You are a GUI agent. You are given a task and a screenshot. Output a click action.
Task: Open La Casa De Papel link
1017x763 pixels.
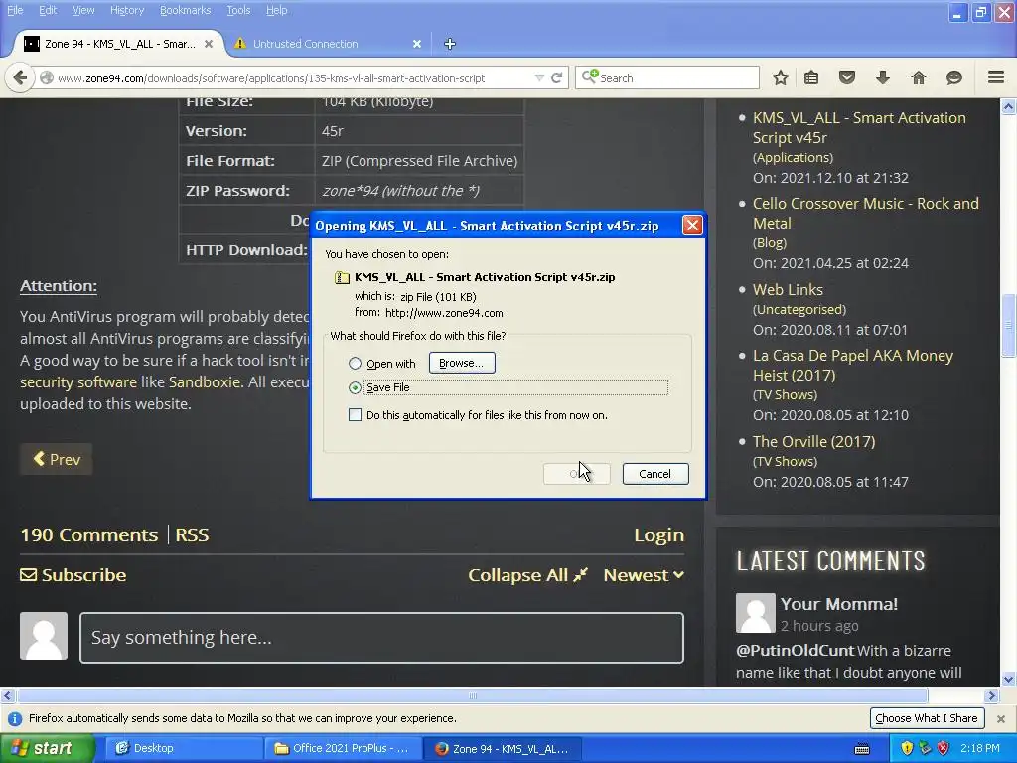point(852,365)
